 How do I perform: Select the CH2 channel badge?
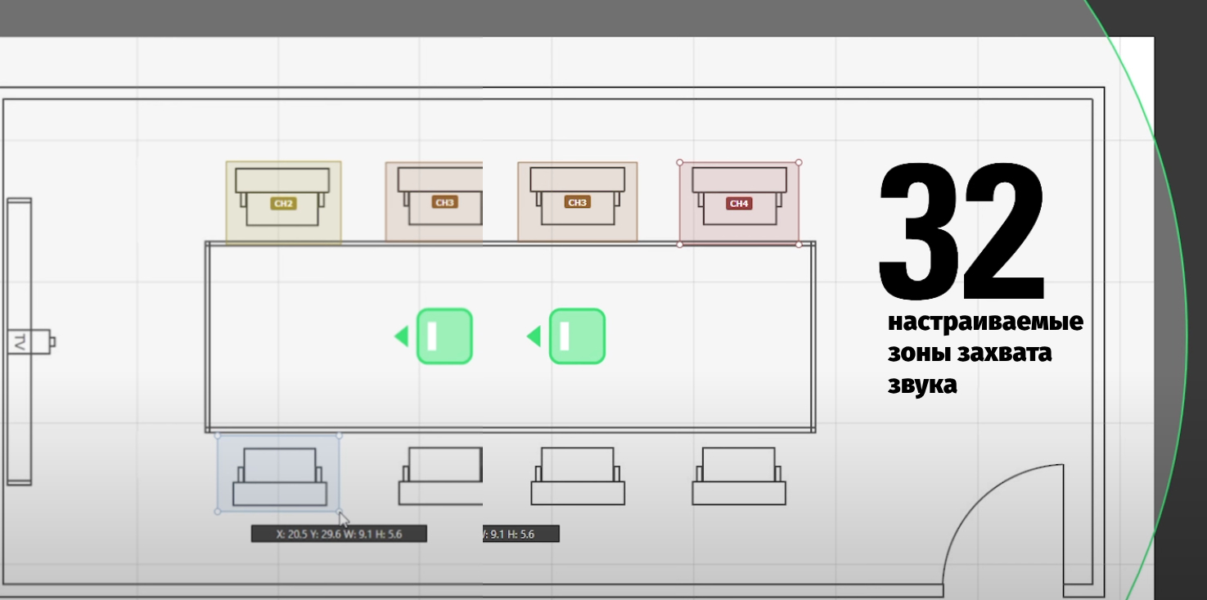283,203
